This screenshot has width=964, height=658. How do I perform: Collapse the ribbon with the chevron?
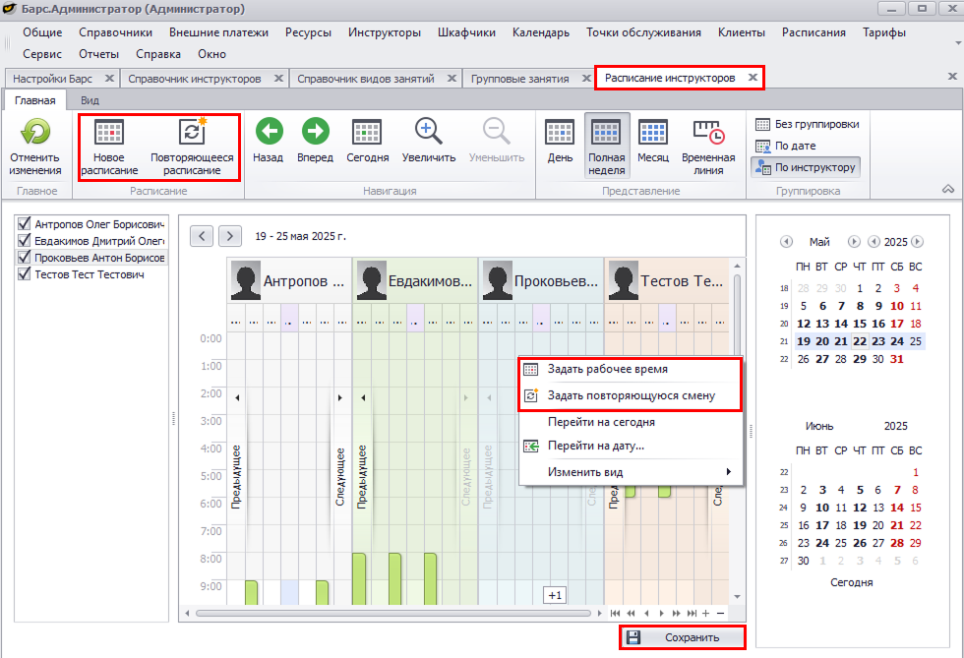(948, 190)
